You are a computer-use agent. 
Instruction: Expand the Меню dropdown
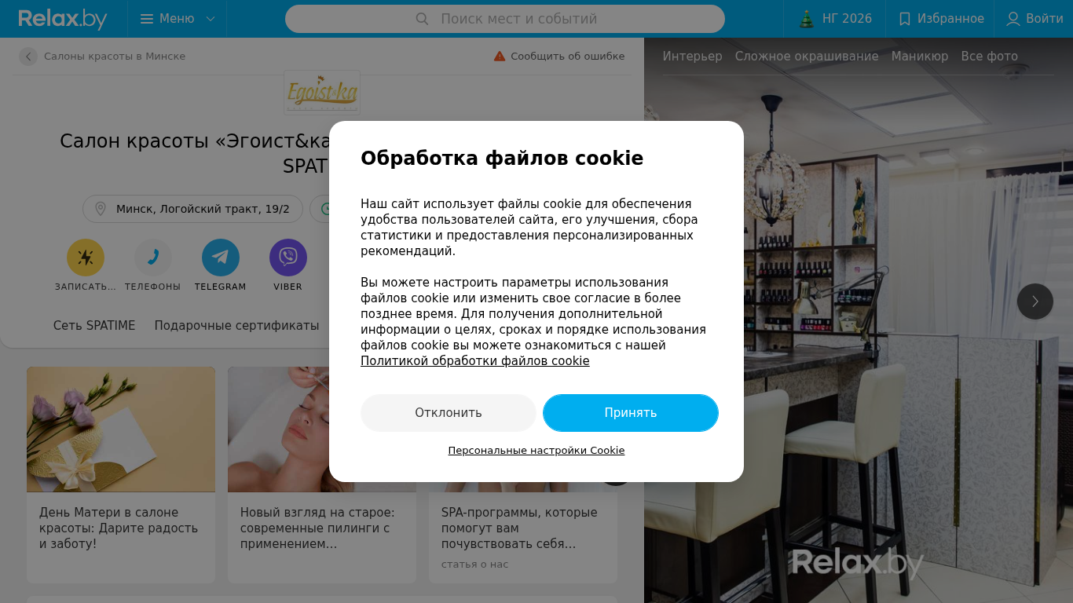tap(178, 19)
